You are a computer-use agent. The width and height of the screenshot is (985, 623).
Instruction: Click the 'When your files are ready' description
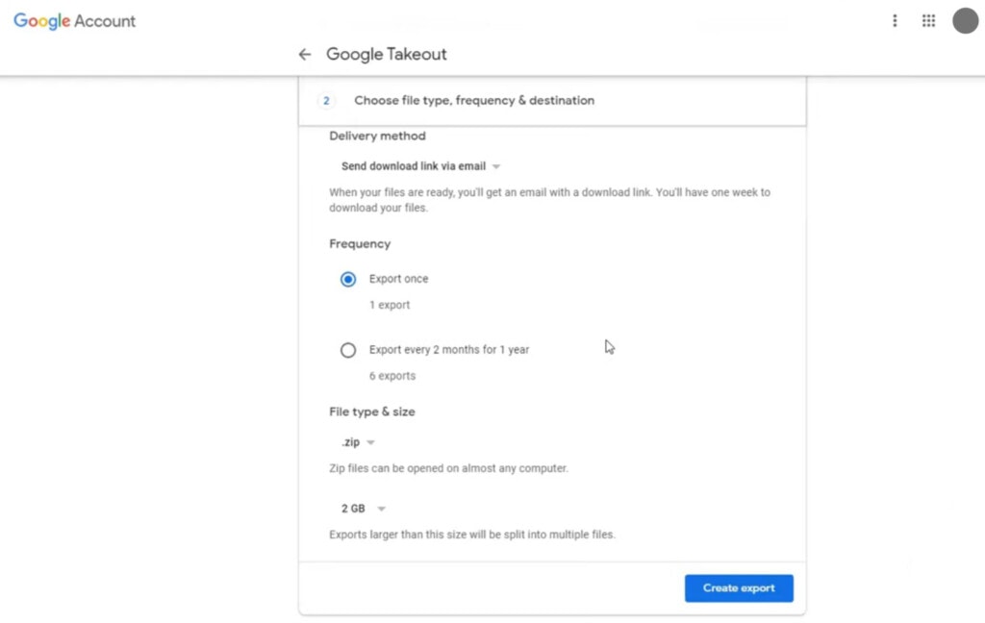point(549,200)
